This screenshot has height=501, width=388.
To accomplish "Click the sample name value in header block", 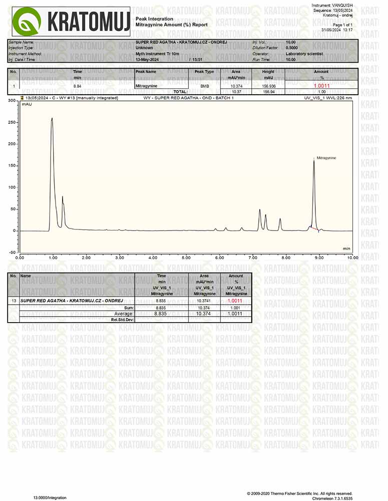I will click(181, 42).
